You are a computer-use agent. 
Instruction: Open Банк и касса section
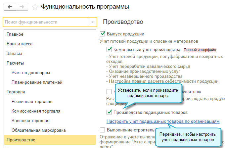20,44
